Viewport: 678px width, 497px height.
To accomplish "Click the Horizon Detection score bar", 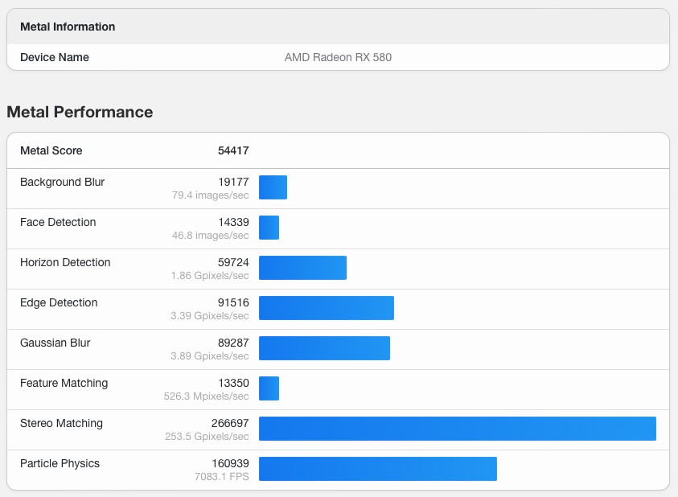I will pos(302,268).
